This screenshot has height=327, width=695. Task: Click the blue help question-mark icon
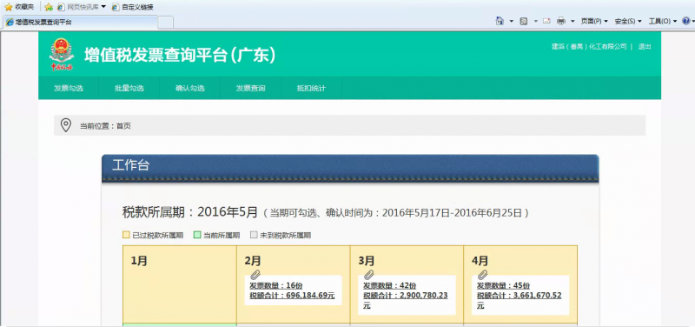(x=685, y=21)
